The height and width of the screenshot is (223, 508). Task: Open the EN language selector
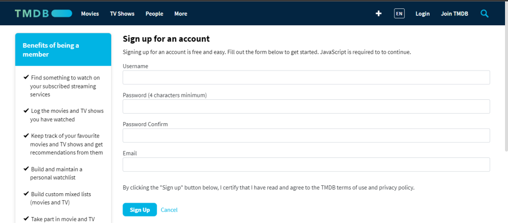[399, 13]
